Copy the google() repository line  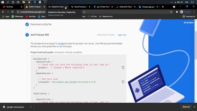pyautogui.click(x=123, y=68)
